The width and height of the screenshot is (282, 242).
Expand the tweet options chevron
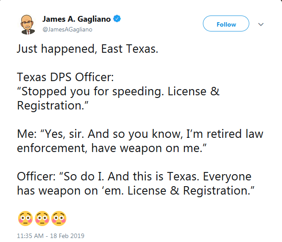coord(261,24)
